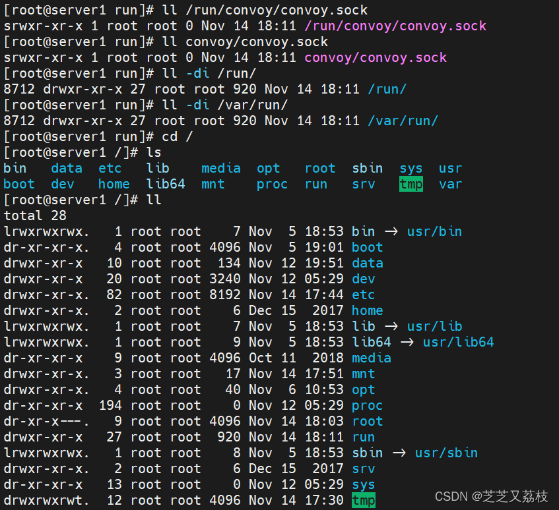Click the 'dr-xr-x---.' permissions string

pos(46,421)
